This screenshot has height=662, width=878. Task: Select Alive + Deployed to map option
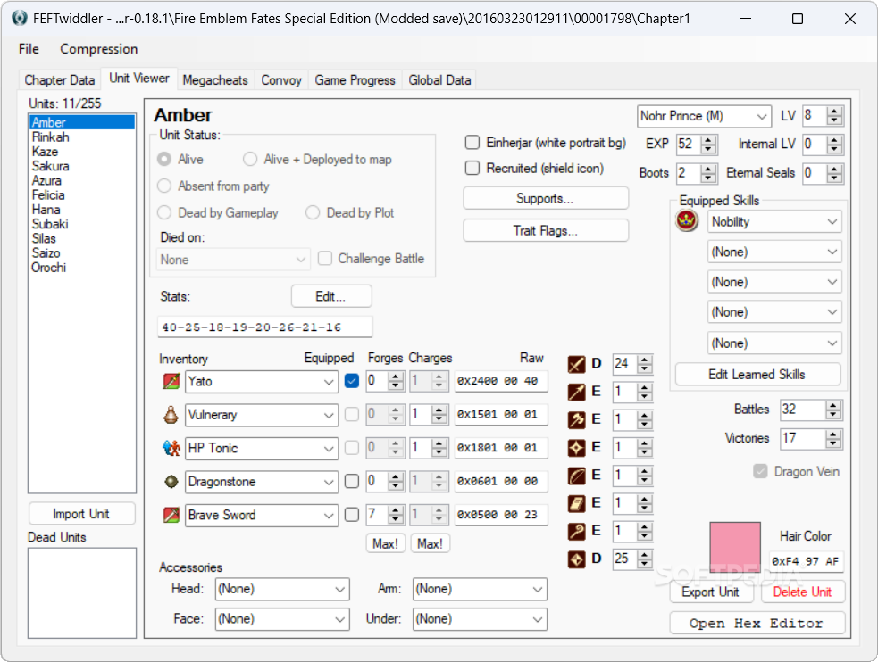point(250,160)
